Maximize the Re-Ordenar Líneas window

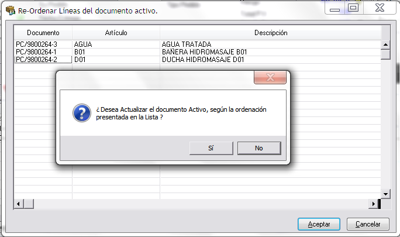coord(353,8)
